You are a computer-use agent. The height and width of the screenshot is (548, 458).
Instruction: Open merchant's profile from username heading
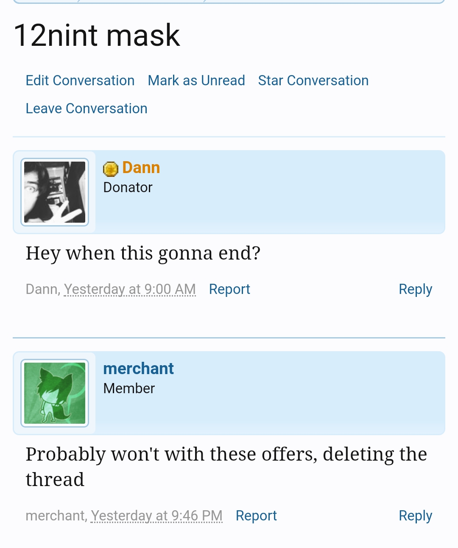(x=139, y=369)
